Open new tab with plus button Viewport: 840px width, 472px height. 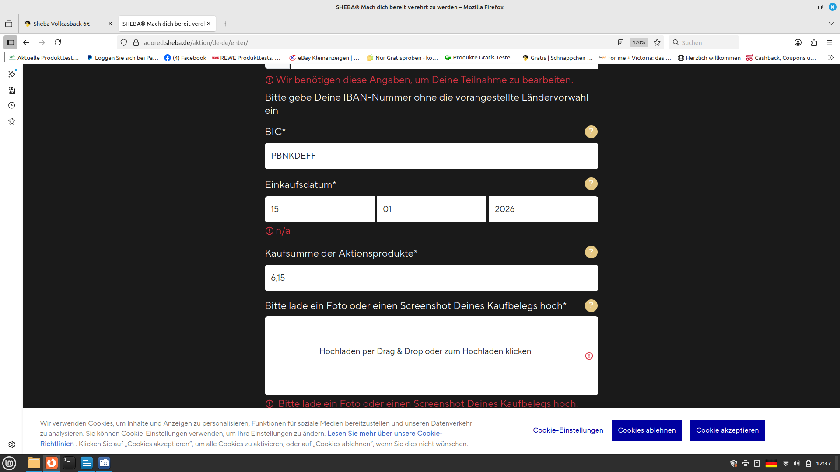225,24
